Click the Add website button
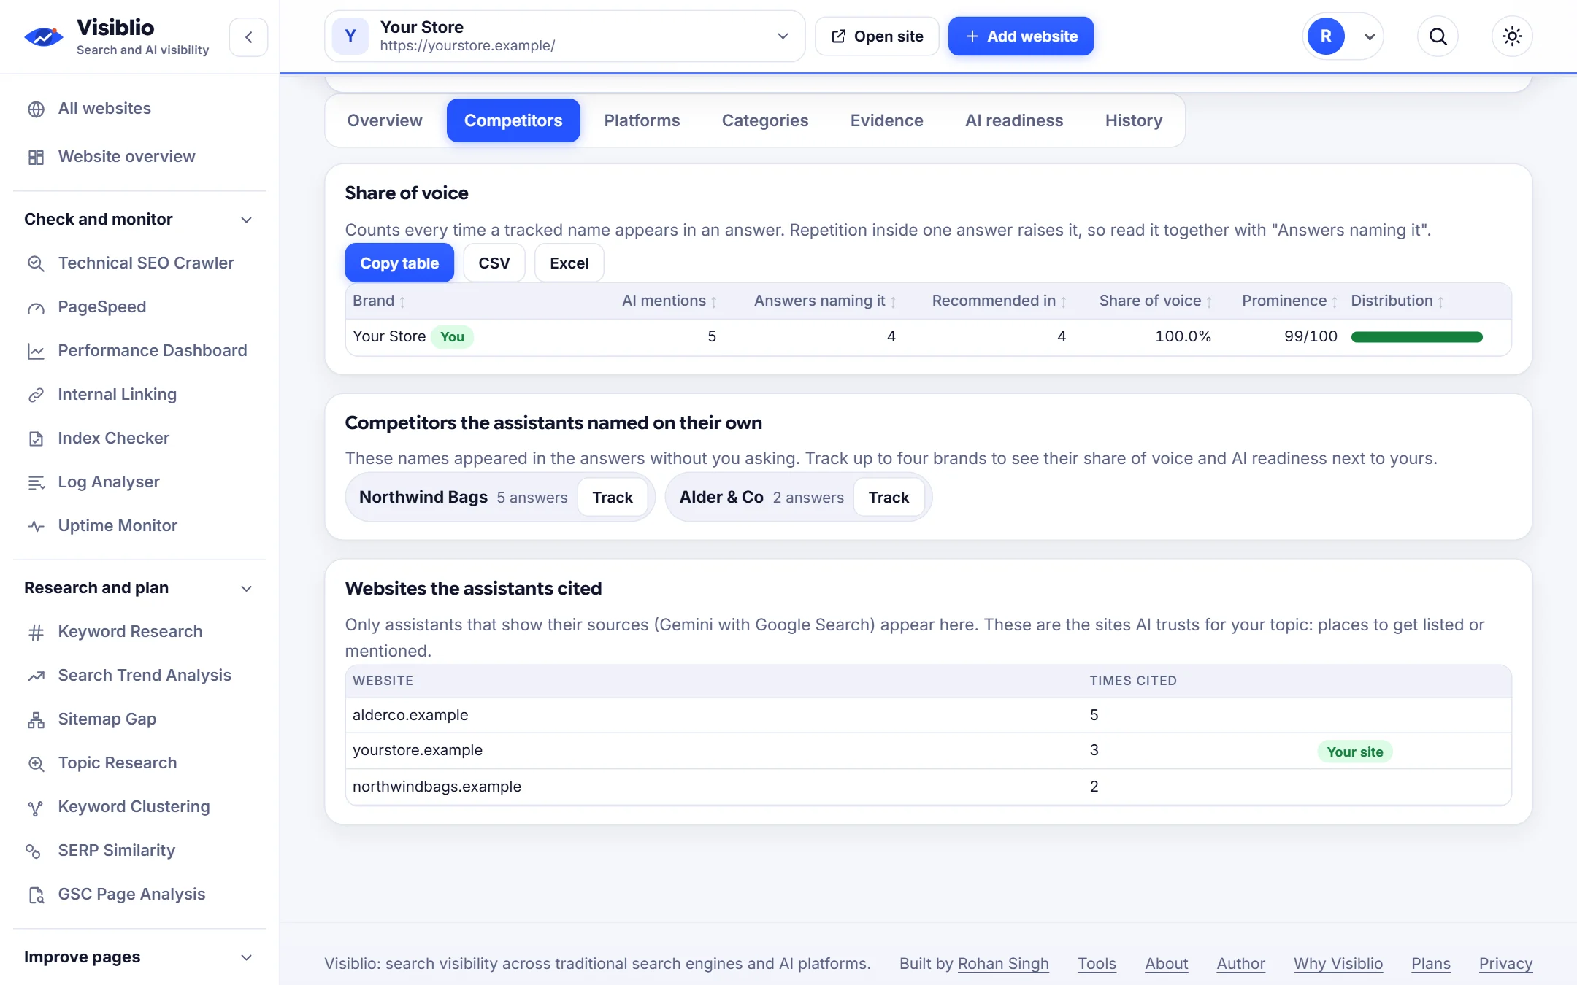1577x985 pixels. (x=1021, y=36)
